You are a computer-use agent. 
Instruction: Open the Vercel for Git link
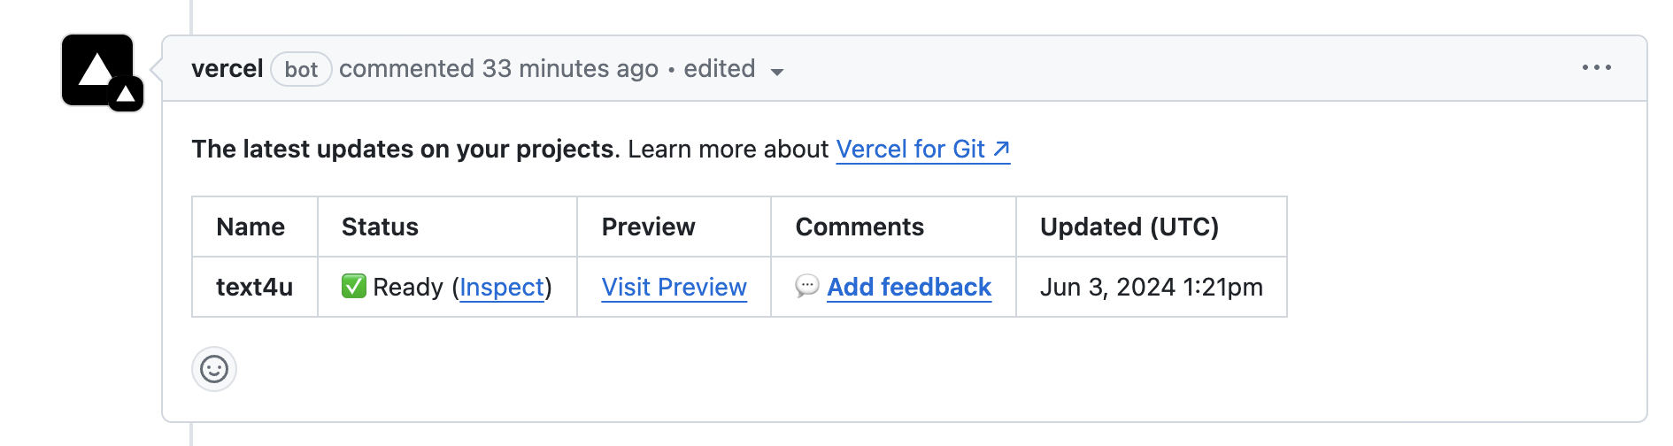click(x=922, y=150)
